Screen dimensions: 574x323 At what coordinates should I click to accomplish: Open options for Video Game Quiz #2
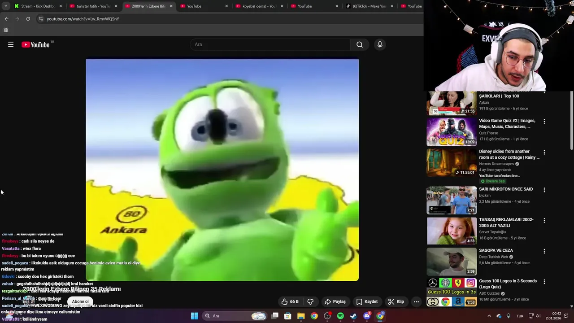[544, 122]
